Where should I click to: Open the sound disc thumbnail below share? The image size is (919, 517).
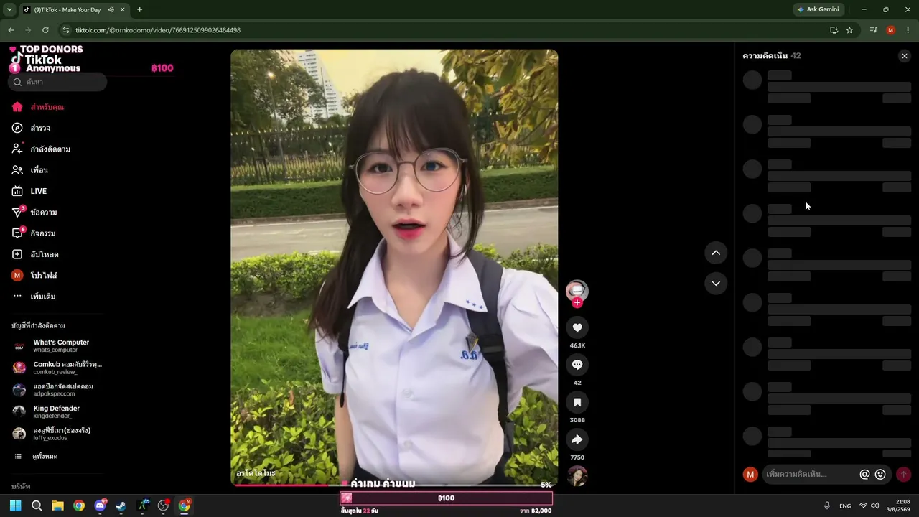(577, 475)
